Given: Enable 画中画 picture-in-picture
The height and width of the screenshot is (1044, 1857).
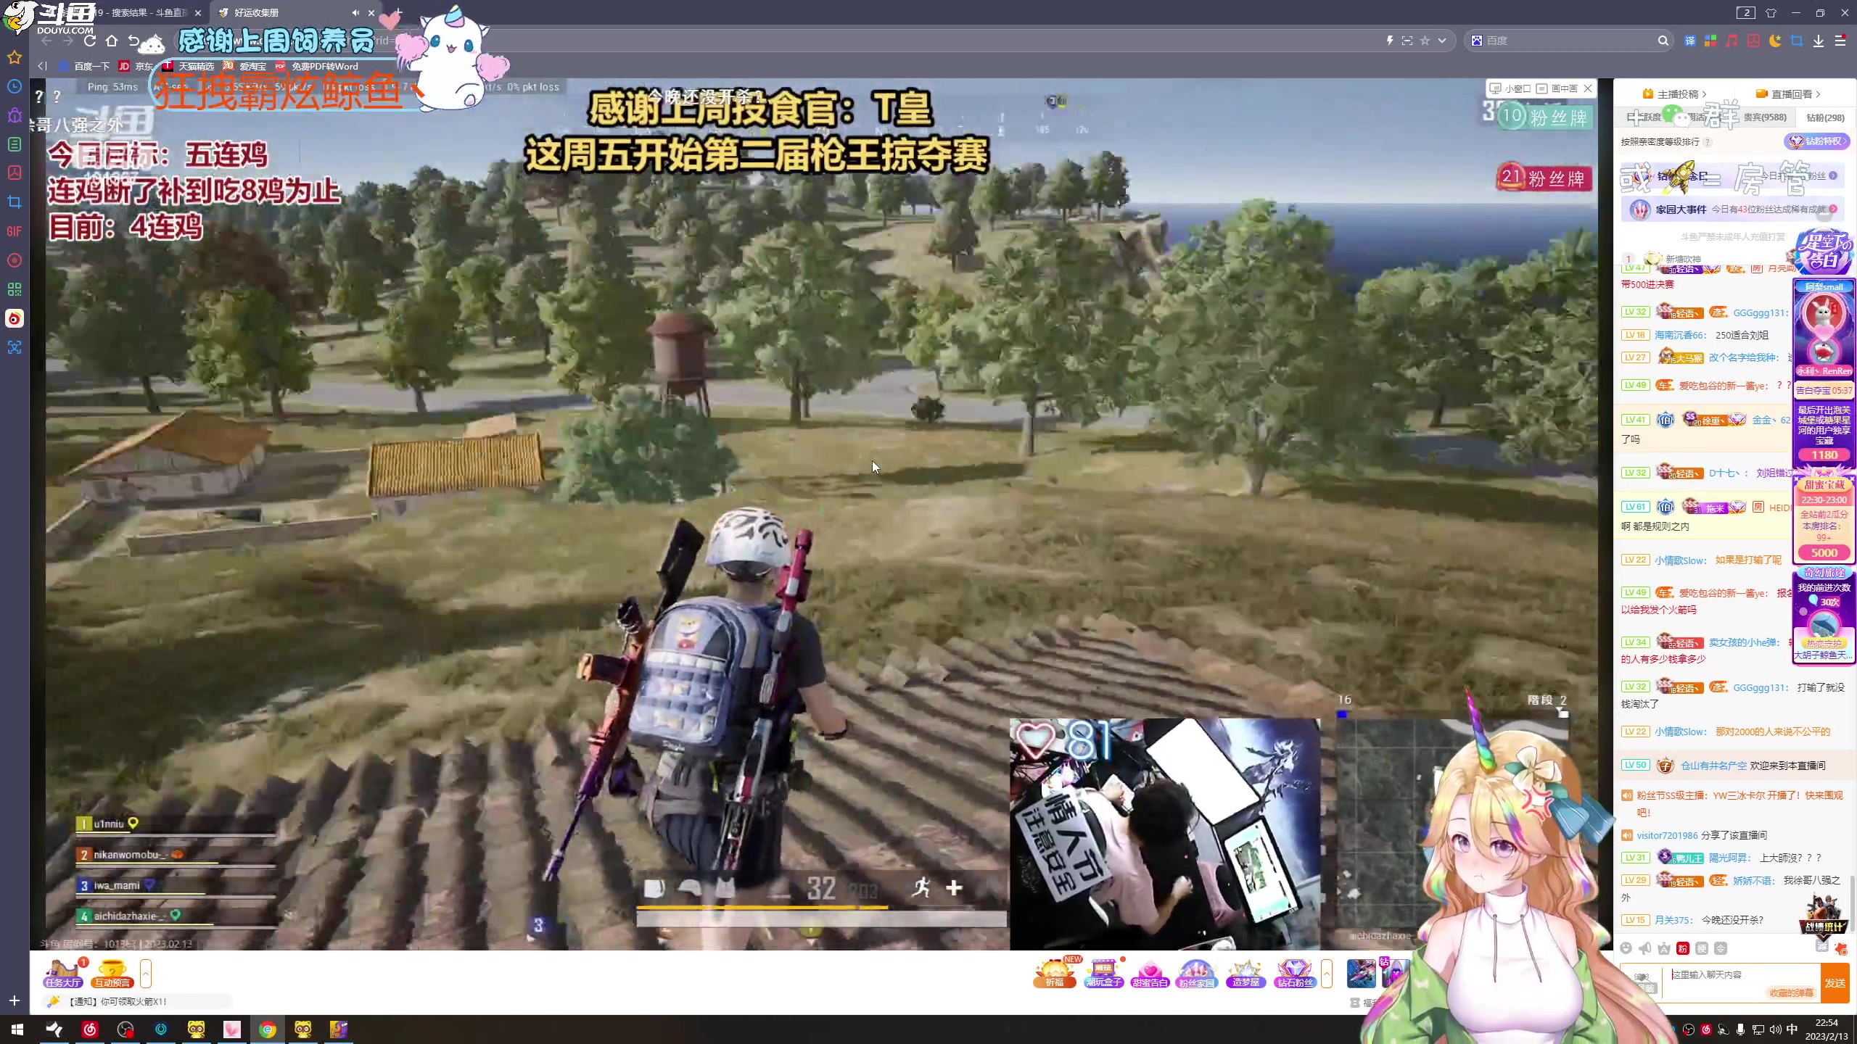Looking at the screenshot, I should (1557, 88).
